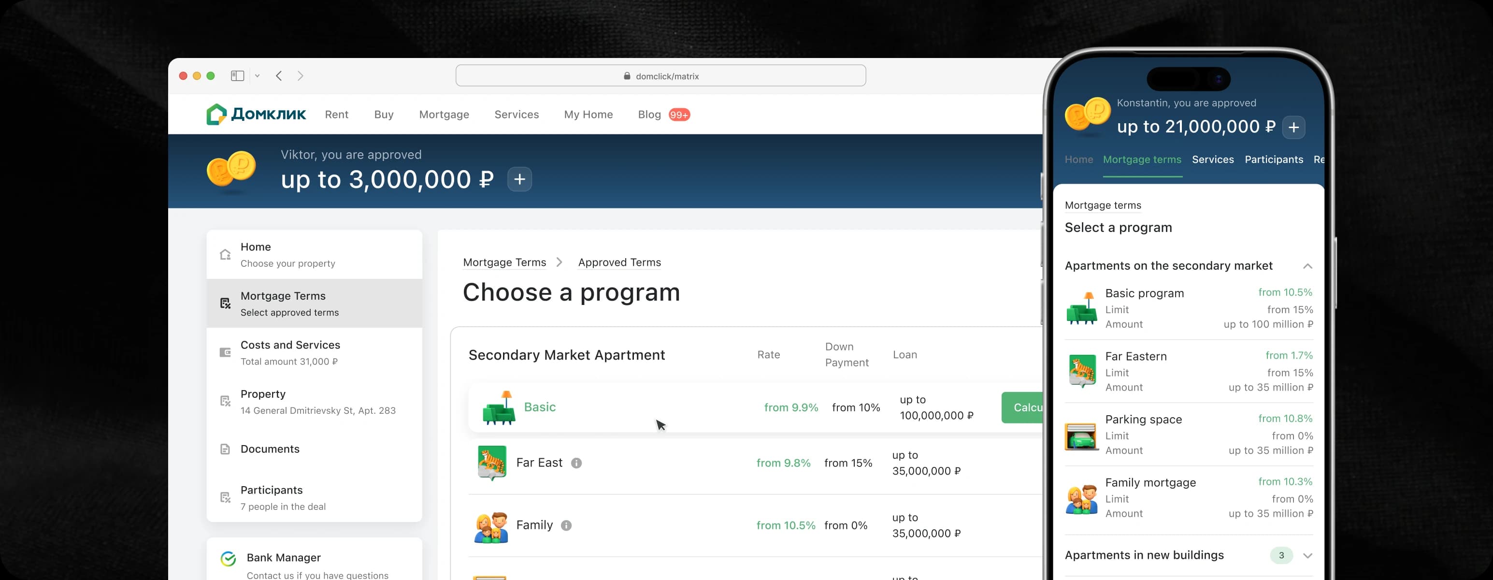Switch to the Services tab on phone
The image size is (1493, 580).
pyautogui.click(x=1212, y=159)
